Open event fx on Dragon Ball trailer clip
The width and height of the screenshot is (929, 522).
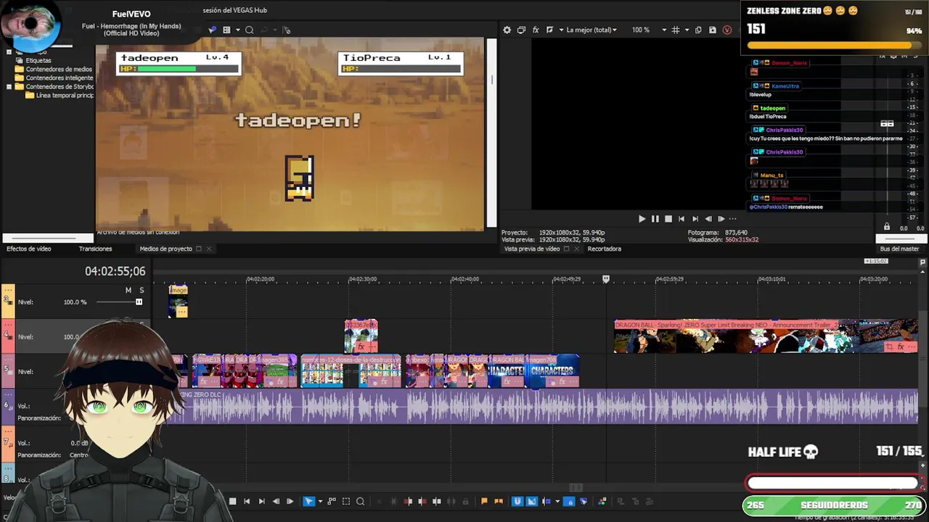pos(901,347)
